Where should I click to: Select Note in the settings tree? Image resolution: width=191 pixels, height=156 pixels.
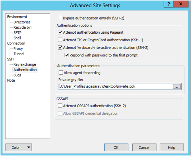coord(11,80)
